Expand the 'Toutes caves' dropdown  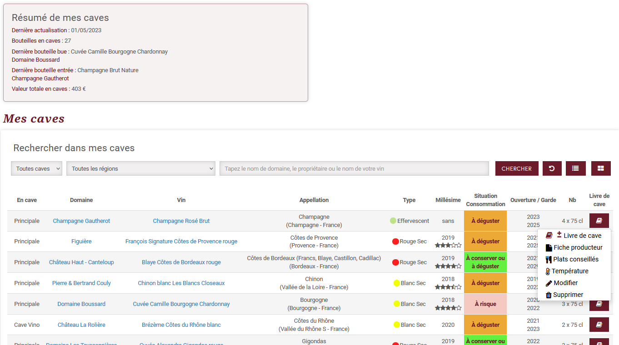pyautogui.click(x=36, y=168)
